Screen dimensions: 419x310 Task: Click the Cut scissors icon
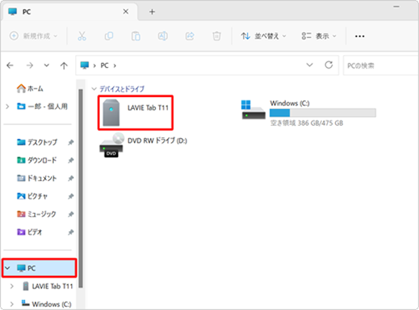coord(82,36)
